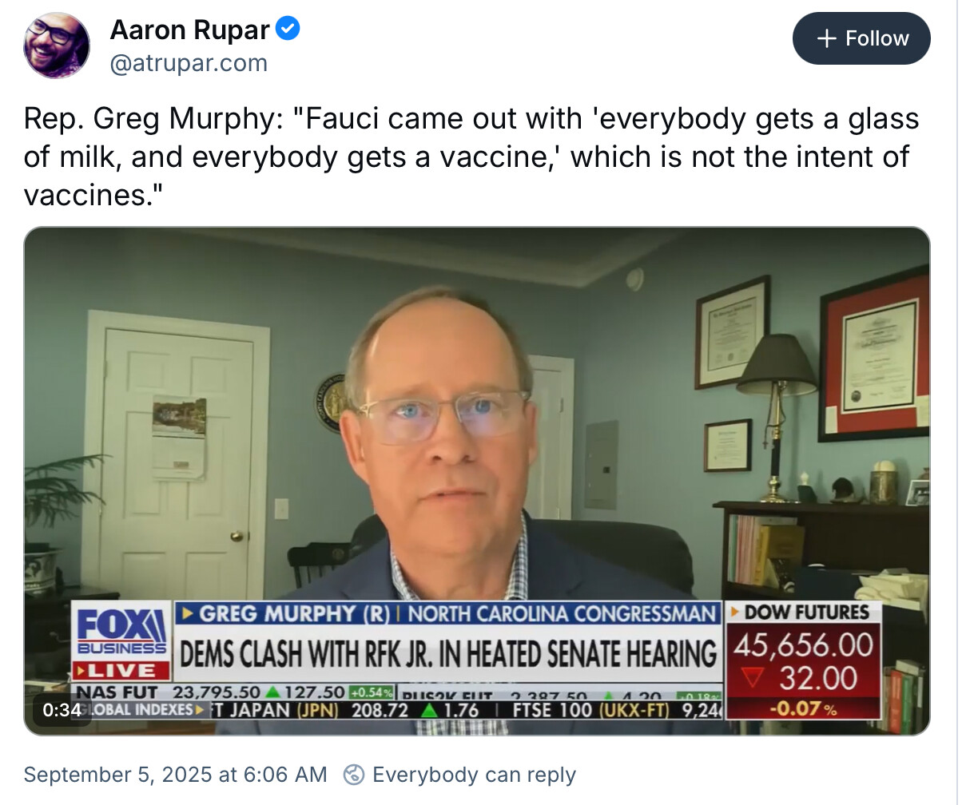Click the LIVE indicator in the video

[121, 670]
